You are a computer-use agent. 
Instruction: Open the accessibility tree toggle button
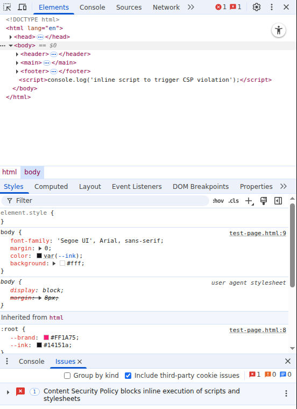[279, 30]
